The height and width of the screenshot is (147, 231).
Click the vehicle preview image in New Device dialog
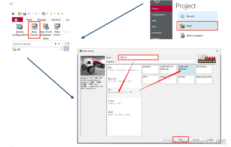[x=93, y=65]
